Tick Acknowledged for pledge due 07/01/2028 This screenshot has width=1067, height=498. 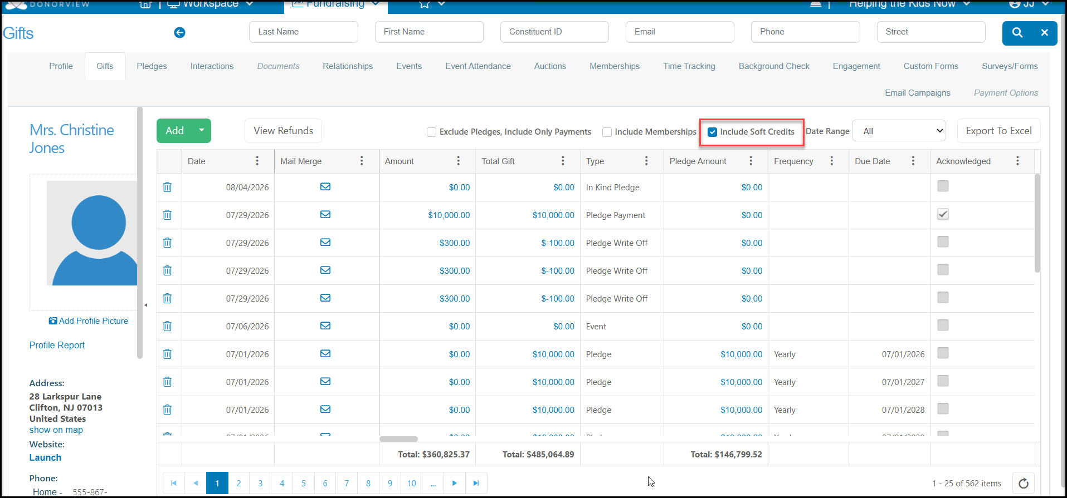tap(943, 408)
